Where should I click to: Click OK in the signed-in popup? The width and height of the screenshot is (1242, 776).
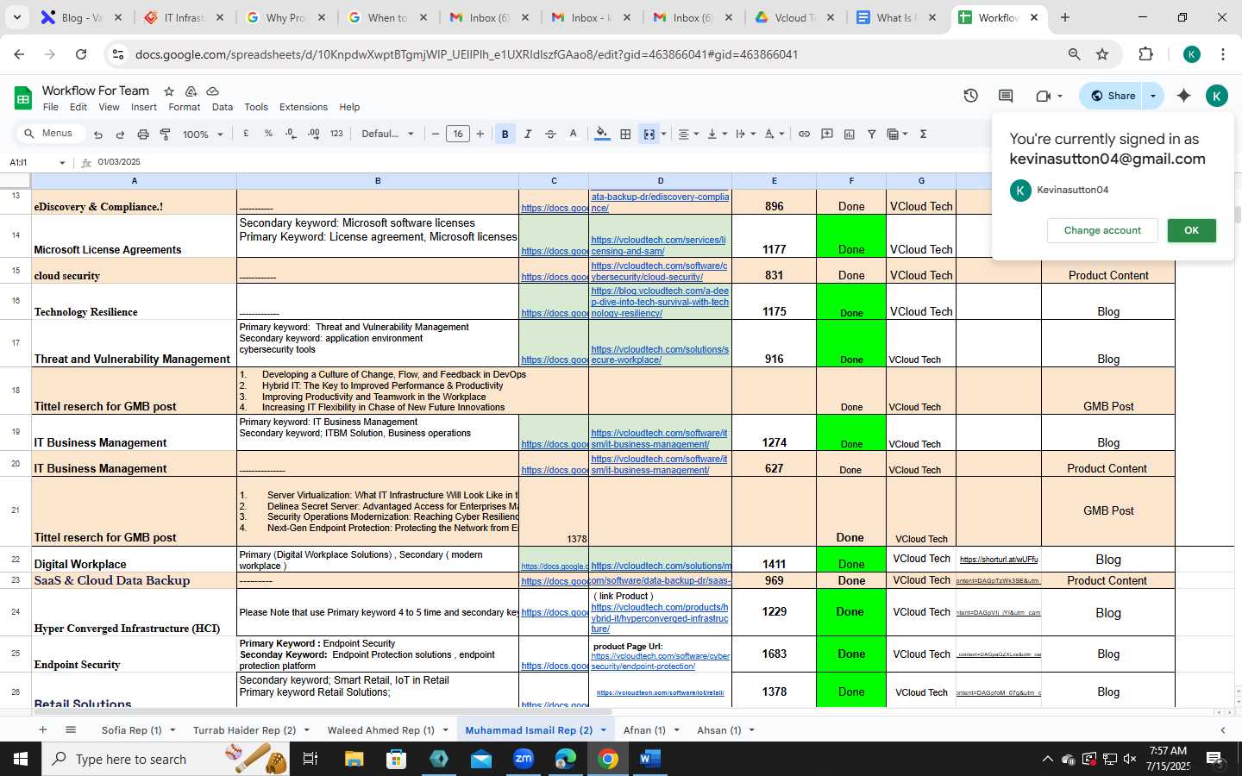coord(1191,230)
